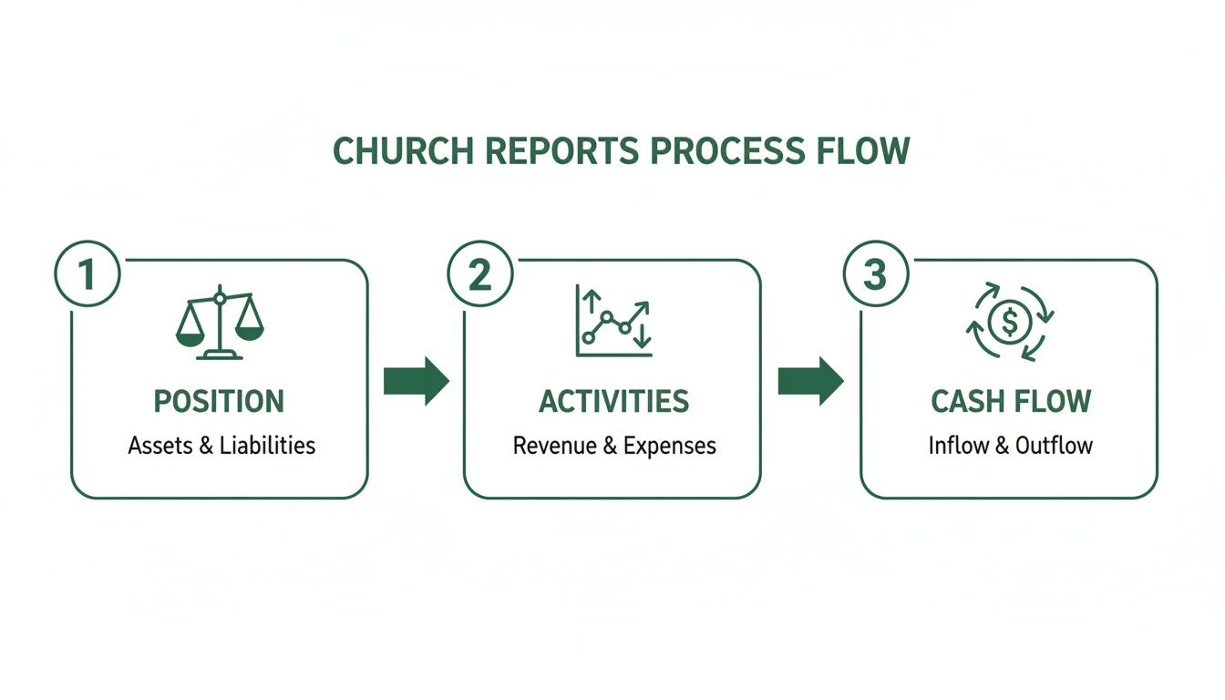
Task: Open the Position step panel
Action: click(219, 377)
